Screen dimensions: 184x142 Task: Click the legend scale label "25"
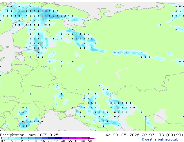click(x=56, y=141)
